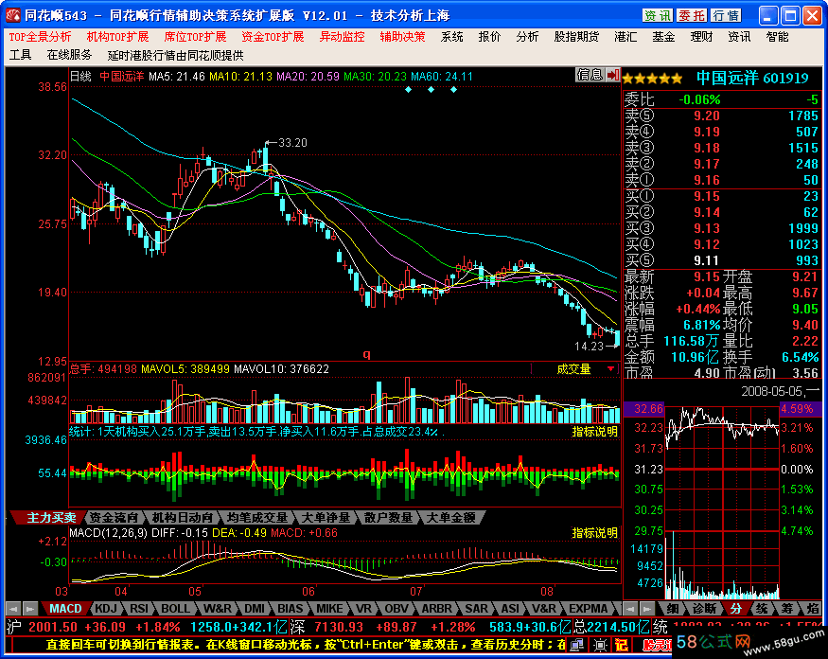Switch to the VR indicator tab
828x659 pixels.
click(363, 609)
